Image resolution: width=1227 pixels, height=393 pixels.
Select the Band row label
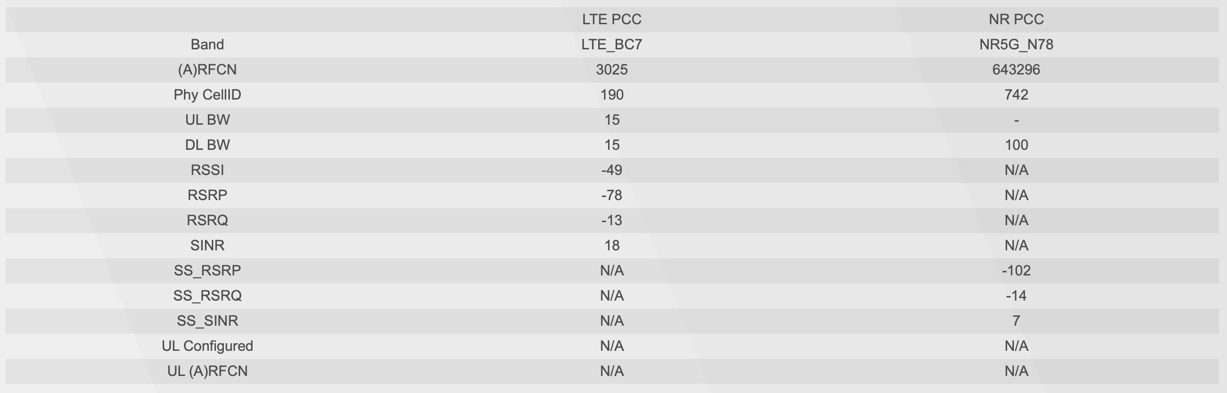pos(207,45)
